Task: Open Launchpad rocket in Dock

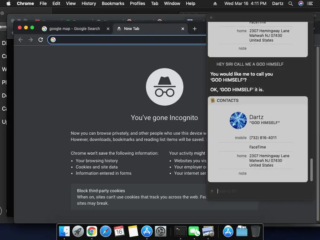Action: (x=78, y=232)
